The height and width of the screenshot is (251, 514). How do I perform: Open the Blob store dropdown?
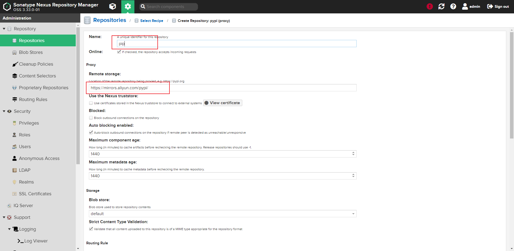[x=353, y=214]
